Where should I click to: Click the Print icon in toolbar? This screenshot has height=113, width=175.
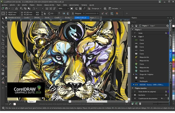click(x=16, y=8)
